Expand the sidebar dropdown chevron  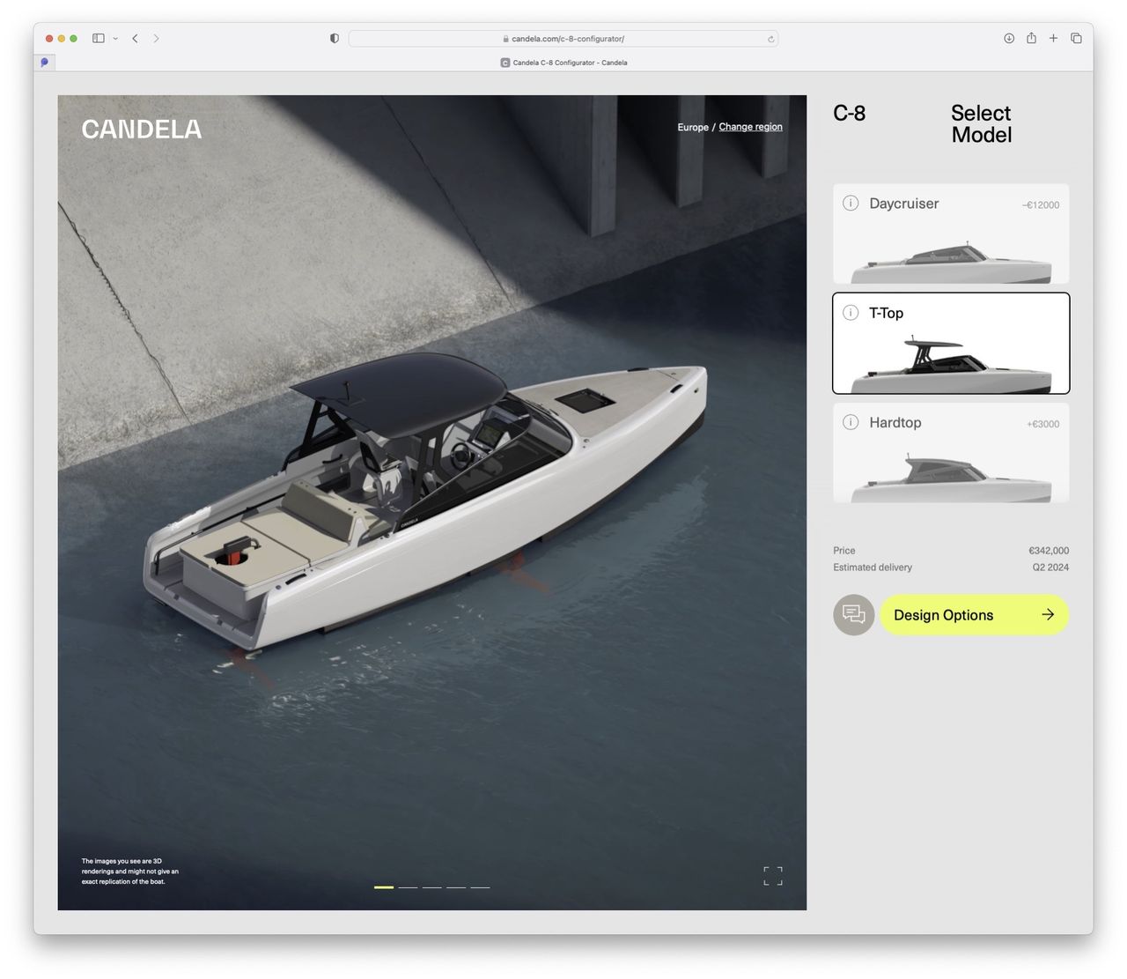pos(115,39)
